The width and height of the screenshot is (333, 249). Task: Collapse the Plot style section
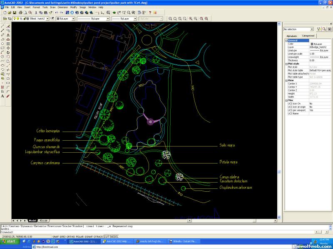[x=286, y=63]
